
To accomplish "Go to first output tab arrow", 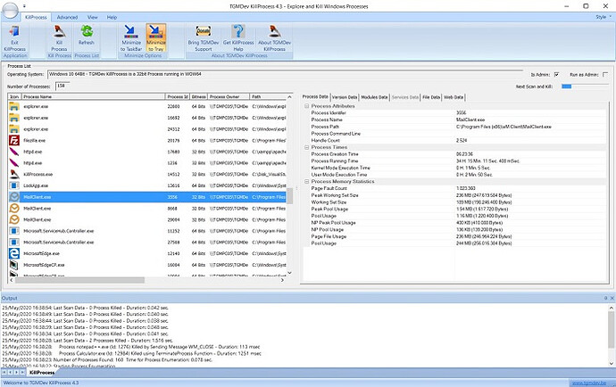I will (4, 372).
